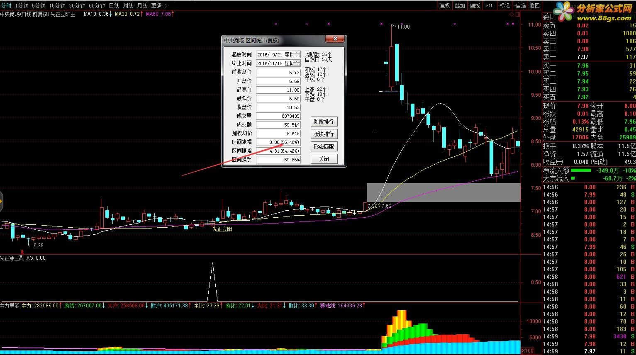Click the X100 volume scale label
Viewport: 636px width, 355px height.
click(527, 351)
